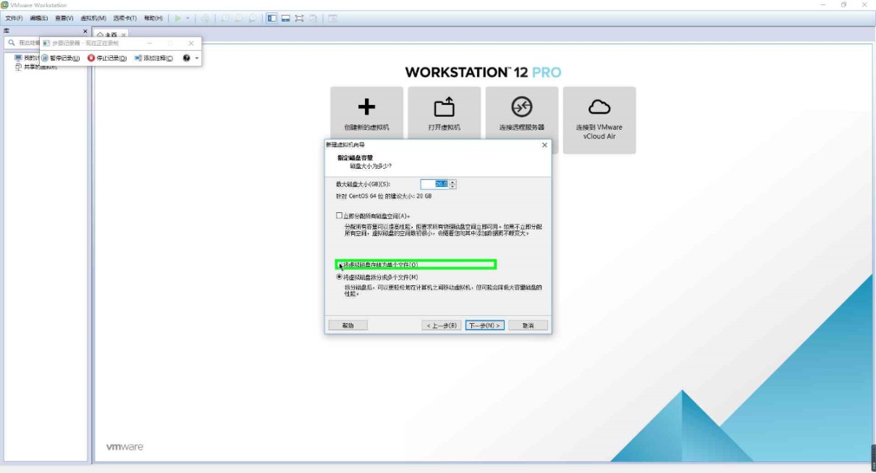
Task: Open the 虚拟机(M) menu
Action: pyautogui.click(x=93, y=18)
